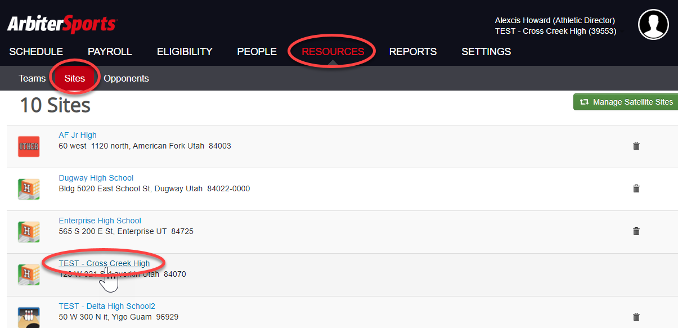Open the SETTINGS menu

pos(486,52)
